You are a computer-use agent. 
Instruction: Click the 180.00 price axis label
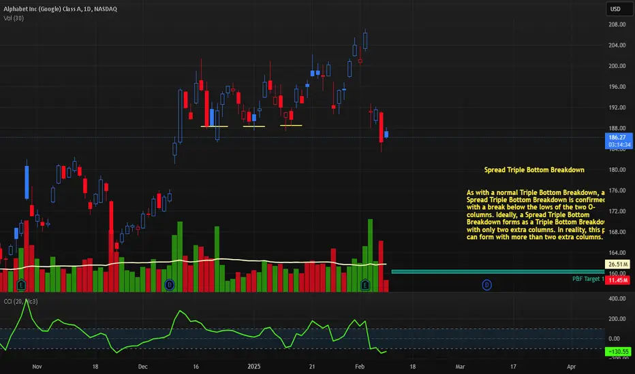pos(617,170)
